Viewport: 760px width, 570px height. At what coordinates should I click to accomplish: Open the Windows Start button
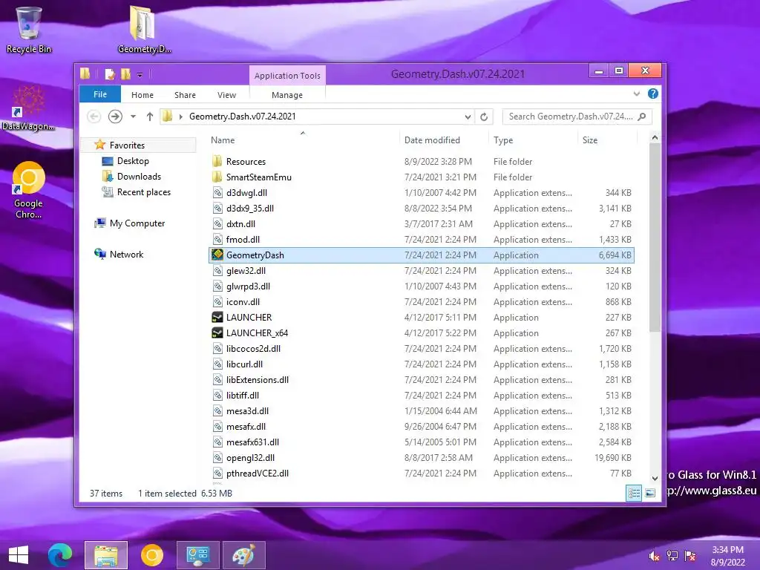[19, 555]
